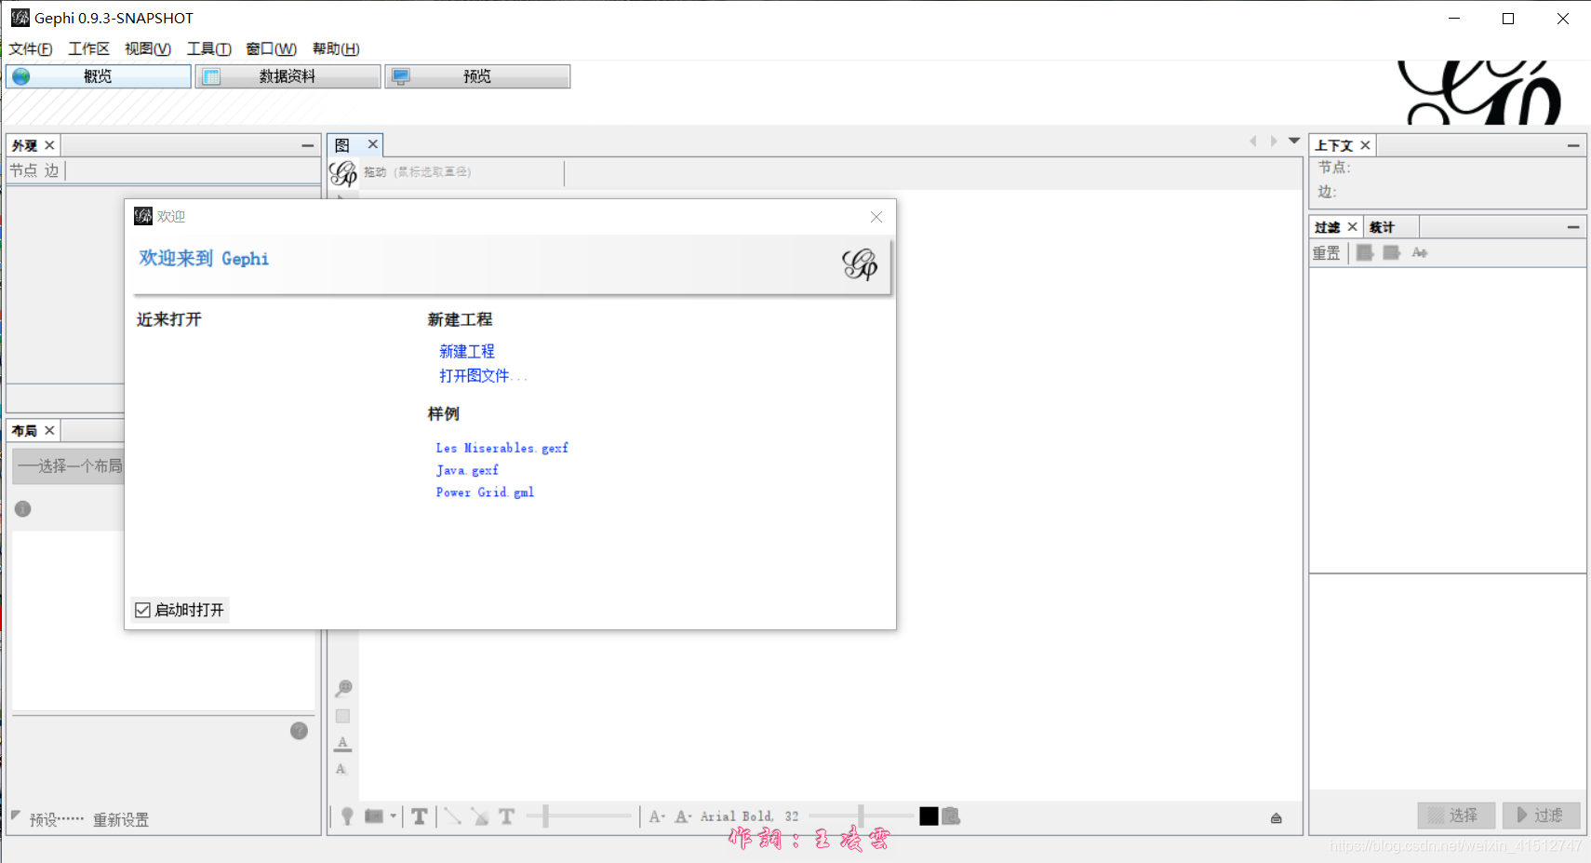Click the 新建工程 link in welcome dialog

coord(467,351)
